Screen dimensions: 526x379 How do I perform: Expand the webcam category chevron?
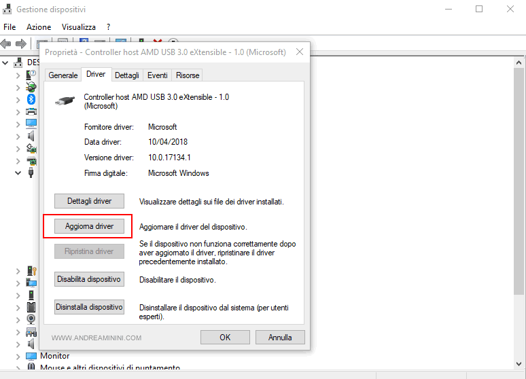pyautogui.click(x=18, y=320)
